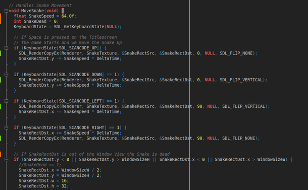Click 'SnakeRectDst.x = WindowSizeW / 2;'
308x190 pixels.
pos(60,170)
